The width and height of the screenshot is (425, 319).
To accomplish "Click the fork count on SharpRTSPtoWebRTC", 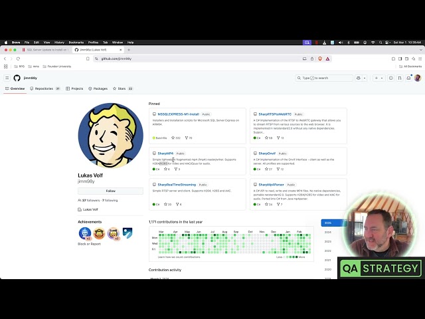I will [280, 138].
